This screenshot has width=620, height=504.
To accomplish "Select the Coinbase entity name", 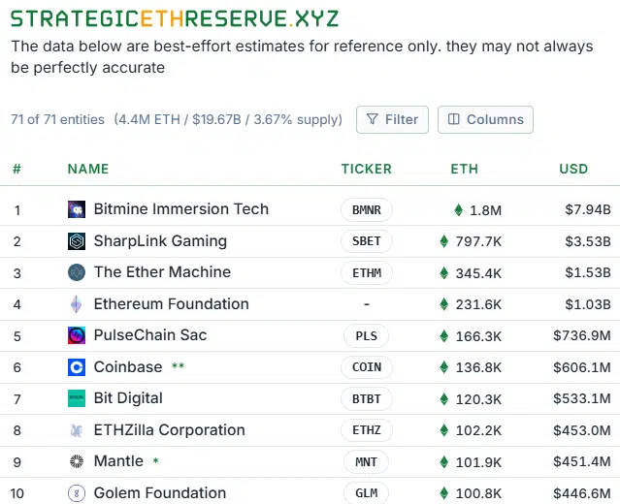I will click(128, 367).
